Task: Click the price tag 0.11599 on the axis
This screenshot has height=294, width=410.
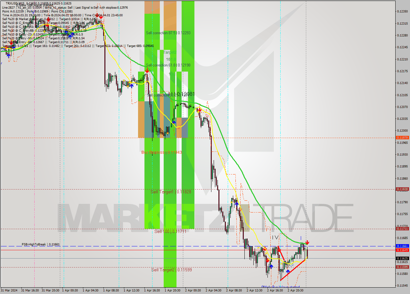Action: [x=402, y=267]
